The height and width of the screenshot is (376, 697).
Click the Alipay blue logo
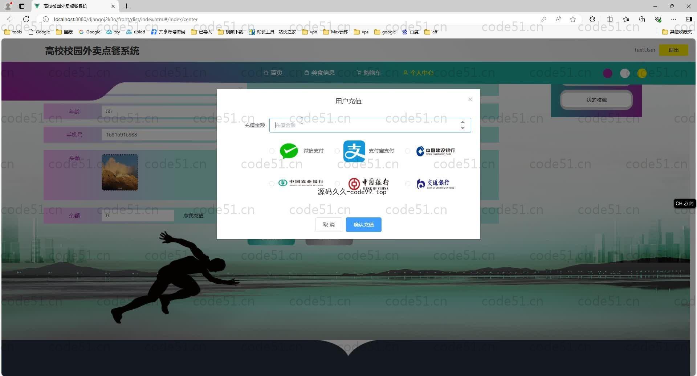coord(354,151)
